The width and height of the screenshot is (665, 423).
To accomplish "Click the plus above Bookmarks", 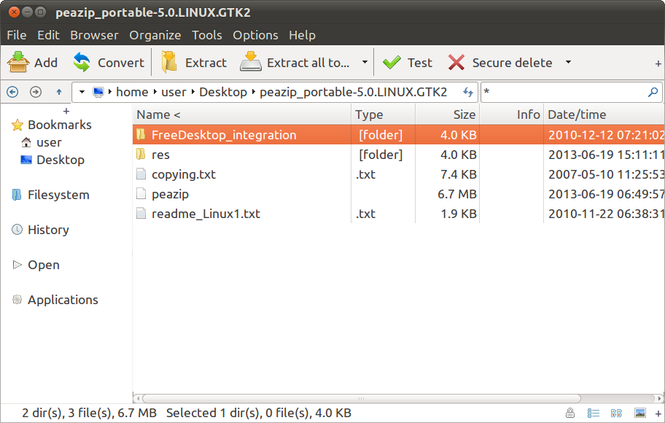I will (x=66, y=111).
